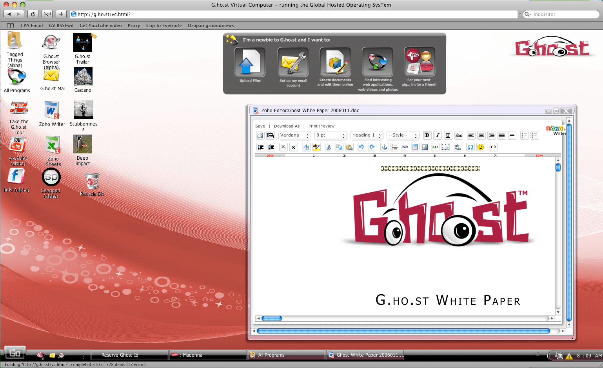This screenshot has height=368, width=603.
Task: Undo the last edit
Action: 361,147
